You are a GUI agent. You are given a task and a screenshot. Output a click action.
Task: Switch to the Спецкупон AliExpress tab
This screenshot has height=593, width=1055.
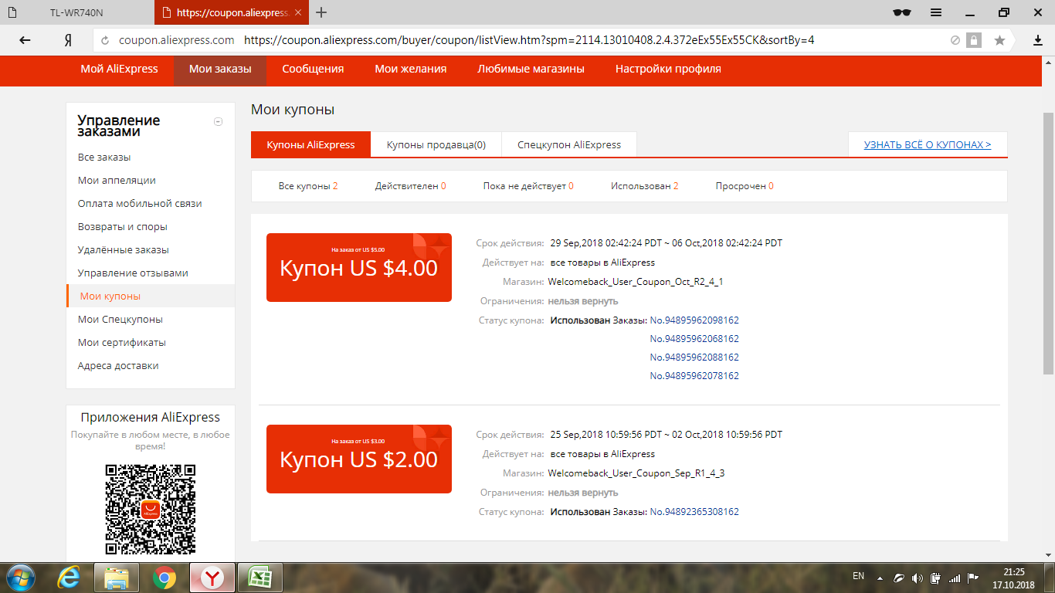tap(569, 144)
